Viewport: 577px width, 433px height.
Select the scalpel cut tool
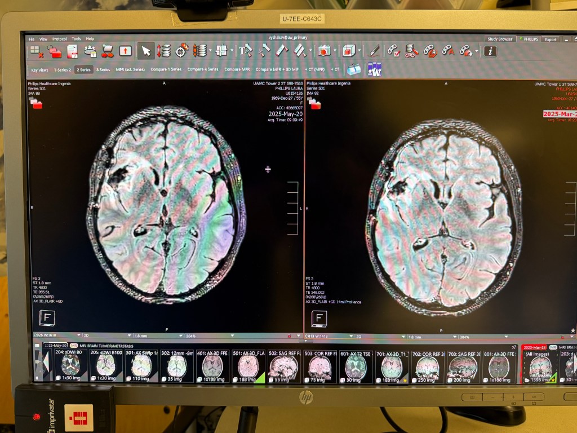click(374, 51)
